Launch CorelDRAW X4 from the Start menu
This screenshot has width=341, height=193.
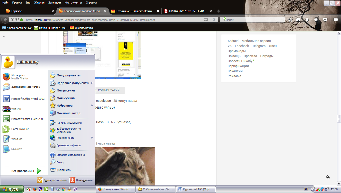pos(20,129)
